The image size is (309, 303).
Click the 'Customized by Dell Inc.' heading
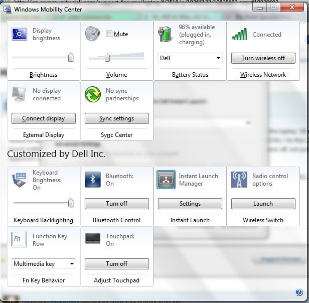[56, 154]
